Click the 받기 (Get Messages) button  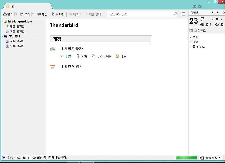[8, 14]
